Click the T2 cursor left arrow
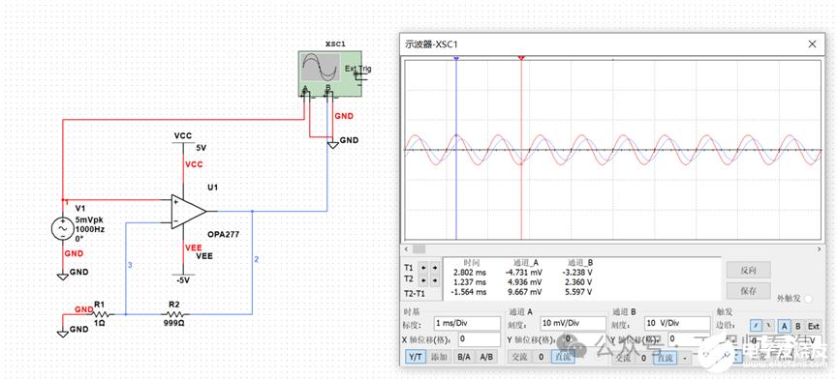838x379 pixels. click(x=424, y=279)
